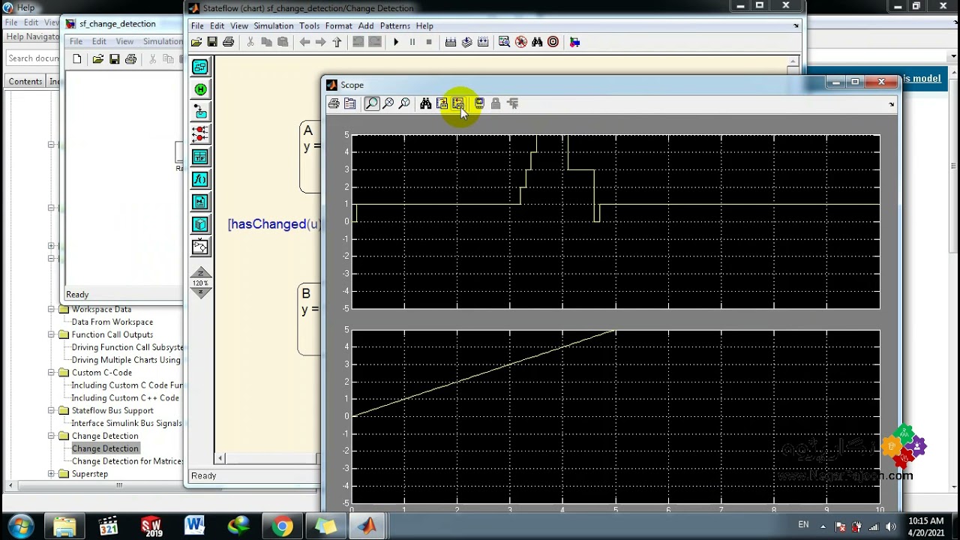Click Print icon in Stateflow toolbar

228,42
